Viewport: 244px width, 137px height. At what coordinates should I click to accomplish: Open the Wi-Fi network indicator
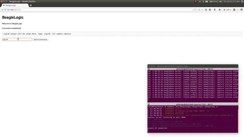pos(200,2)
